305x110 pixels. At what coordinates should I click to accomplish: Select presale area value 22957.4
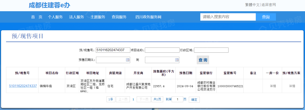tap(159, 86)
